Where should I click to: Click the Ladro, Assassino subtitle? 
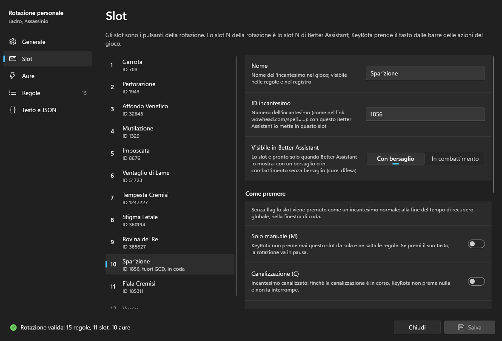(29, 21)
